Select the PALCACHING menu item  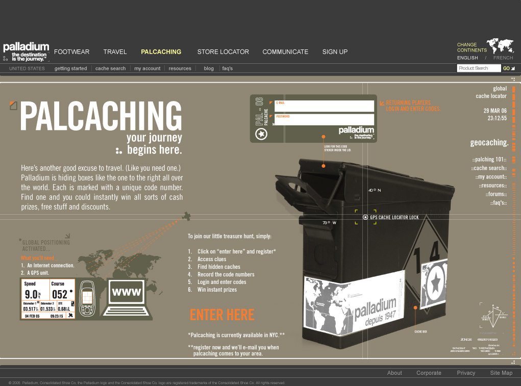161,52
